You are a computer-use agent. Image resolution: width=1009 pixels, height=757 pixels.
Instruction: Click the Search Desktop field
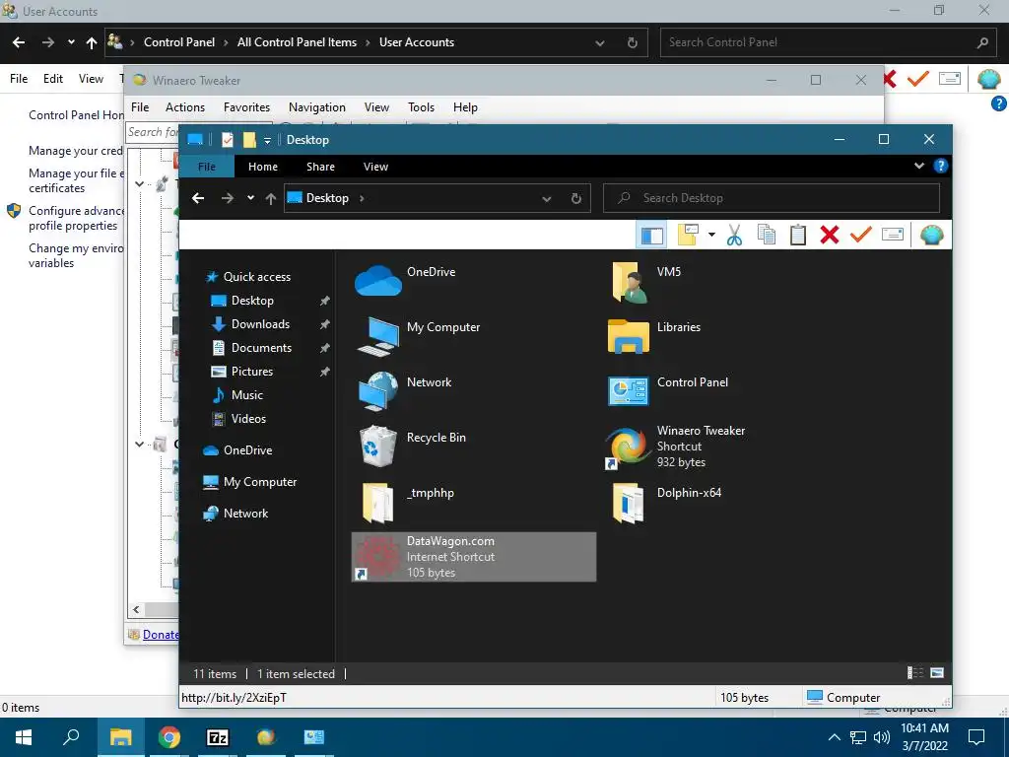pos(771,198)
